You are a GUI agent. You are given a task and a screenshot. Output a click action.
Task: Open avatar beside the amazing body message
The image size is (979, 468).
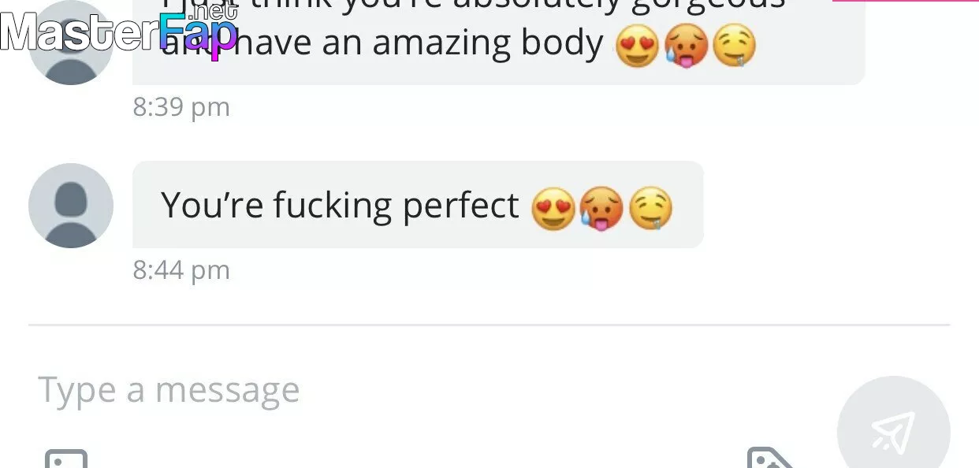[x=71, y=49]
